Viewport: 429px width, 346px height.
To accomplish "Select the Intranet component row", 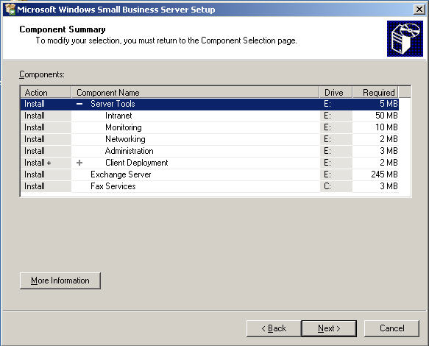I will click(210, 116).
